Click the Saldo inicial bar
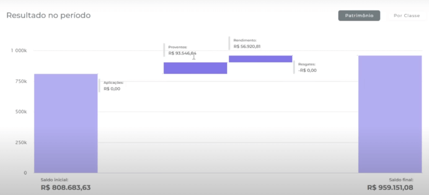 66,123
